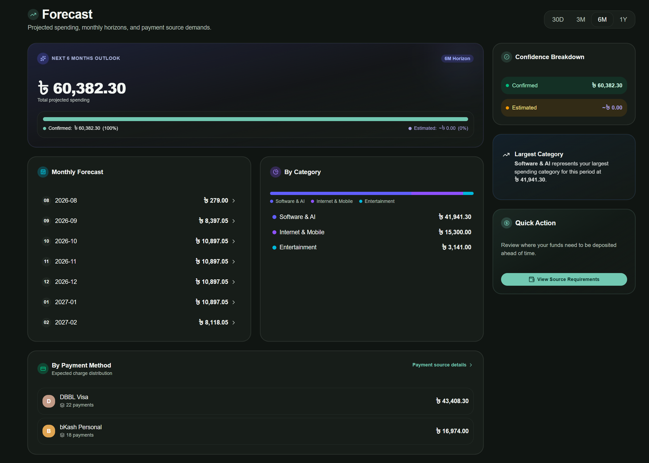
Task: Click the card icon in By Payment Method
Action: pyautogui.click(x=43, y=369)
